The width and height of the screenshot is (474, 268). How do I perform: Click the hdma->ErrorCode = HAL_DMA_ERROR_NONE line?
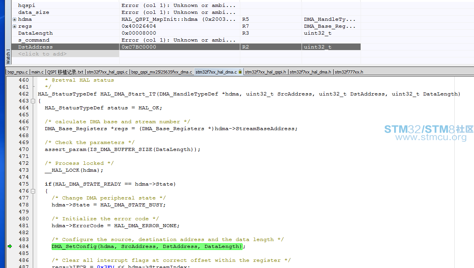point(116,226)
